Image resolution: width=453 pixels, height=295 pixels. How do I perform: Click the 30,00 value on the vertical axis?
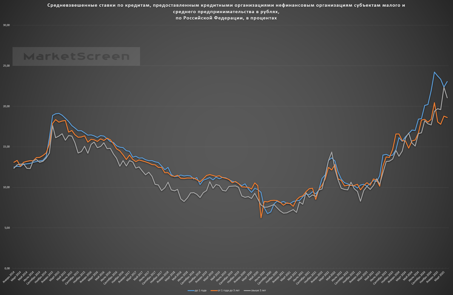click(x=6, y=25)
